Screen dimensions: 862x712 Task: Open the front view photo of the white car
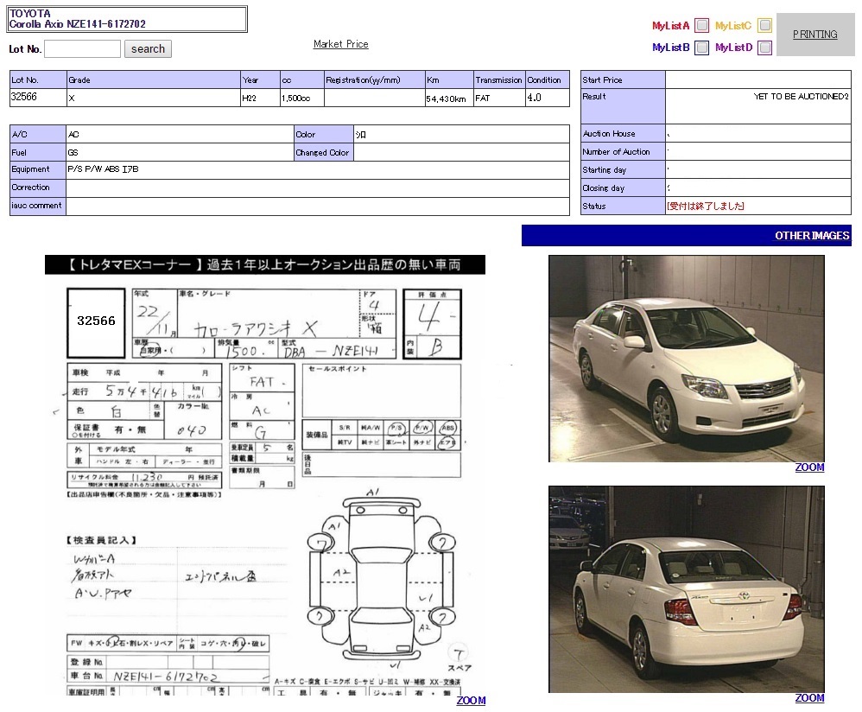(686, 358)
